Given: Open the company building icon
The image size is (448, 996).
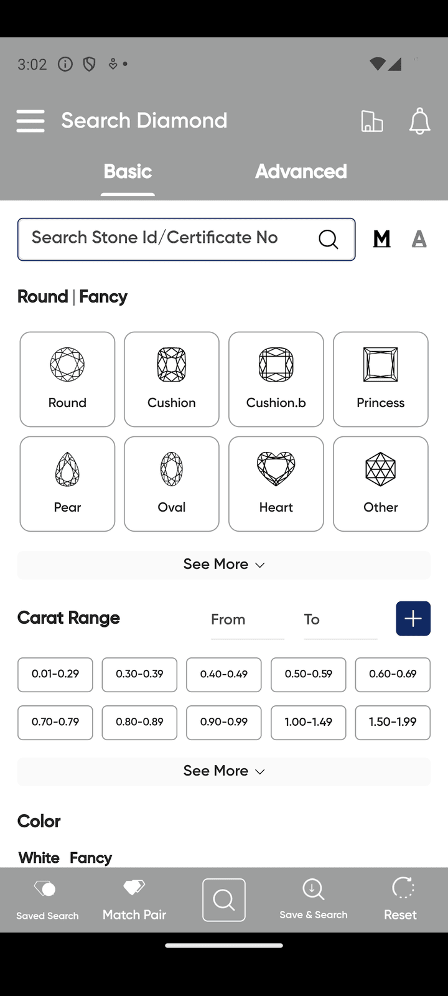Looking at the screenshot, I should [371, 121].
